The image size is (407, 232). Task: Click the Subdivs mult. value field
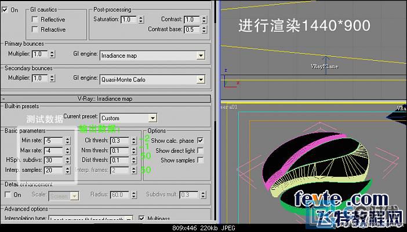(x=188, y=195)
